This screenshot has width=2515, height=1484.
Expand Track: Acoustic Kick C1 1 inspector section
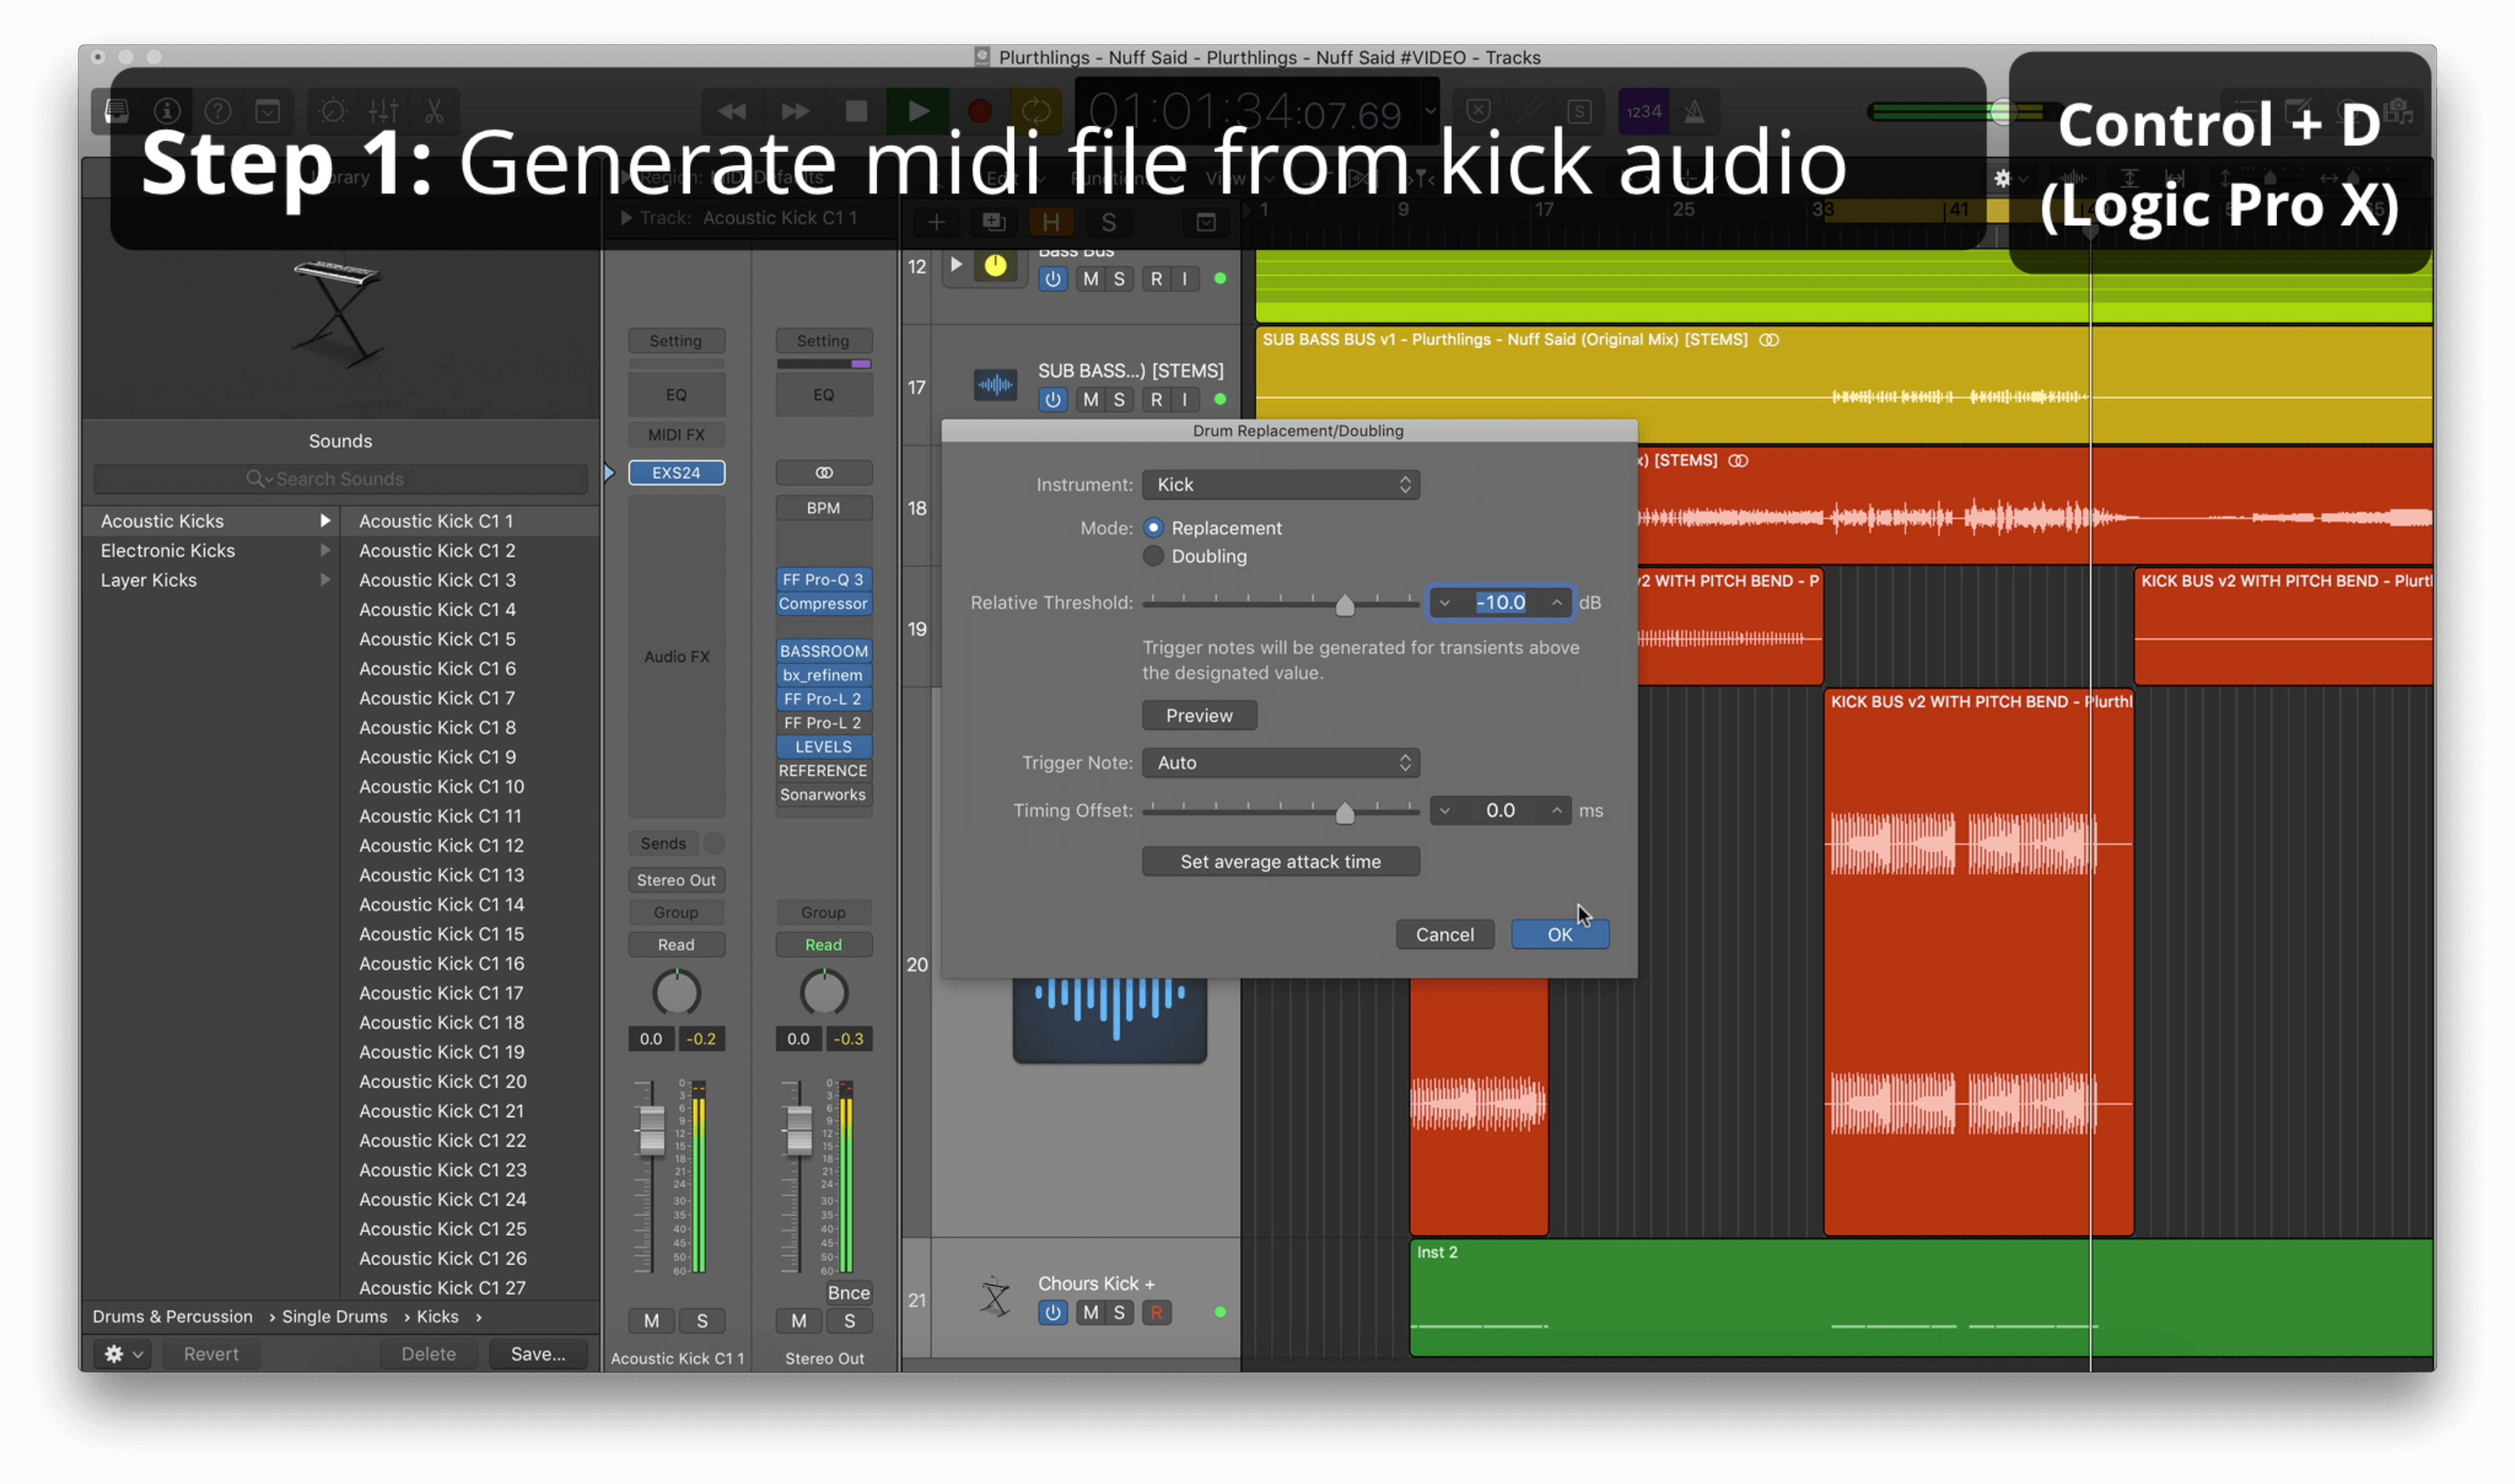626,218
